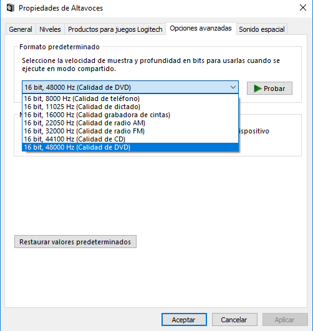This screenshot has height=331, width=313.
Task: Choose 16 bit, 16000 Hz grabadora de cintas
Action: (130, 115)
